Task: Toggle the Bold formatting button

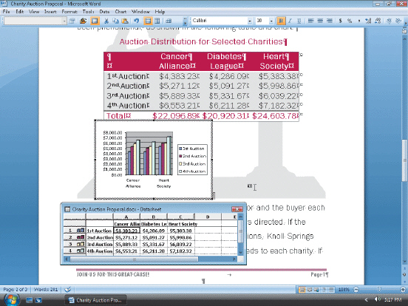Action: pyautogui.click(x=281, y=21)
